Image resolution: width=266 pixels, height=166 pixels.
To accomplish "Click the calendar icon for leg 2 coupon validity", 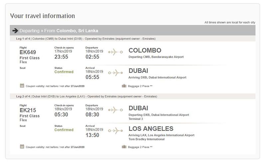I will pos(22,146).
